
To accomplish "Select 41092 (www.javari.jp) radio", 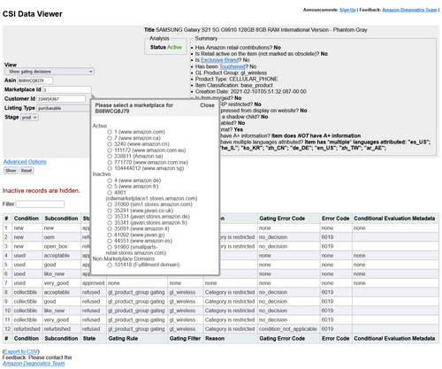I will point(110,234).
